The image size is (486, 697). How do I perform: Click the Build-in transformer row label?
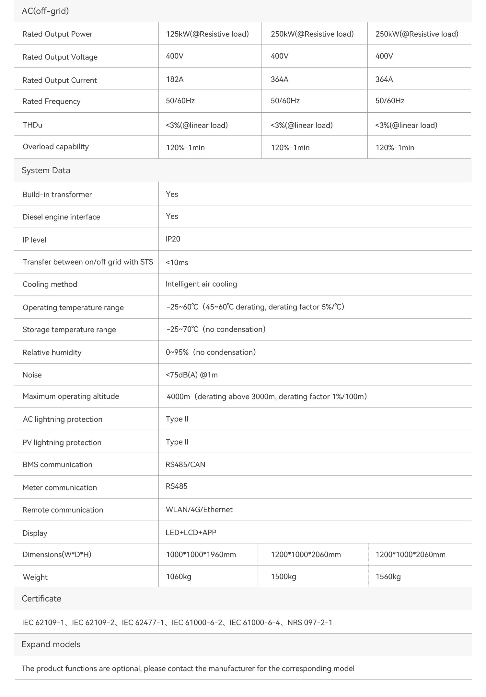[x=57, y=195]
